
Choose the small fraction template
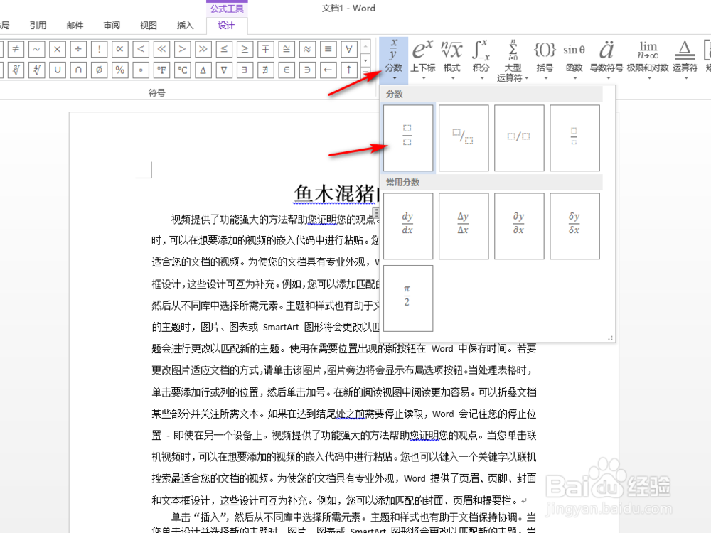(x=574, y=138)
